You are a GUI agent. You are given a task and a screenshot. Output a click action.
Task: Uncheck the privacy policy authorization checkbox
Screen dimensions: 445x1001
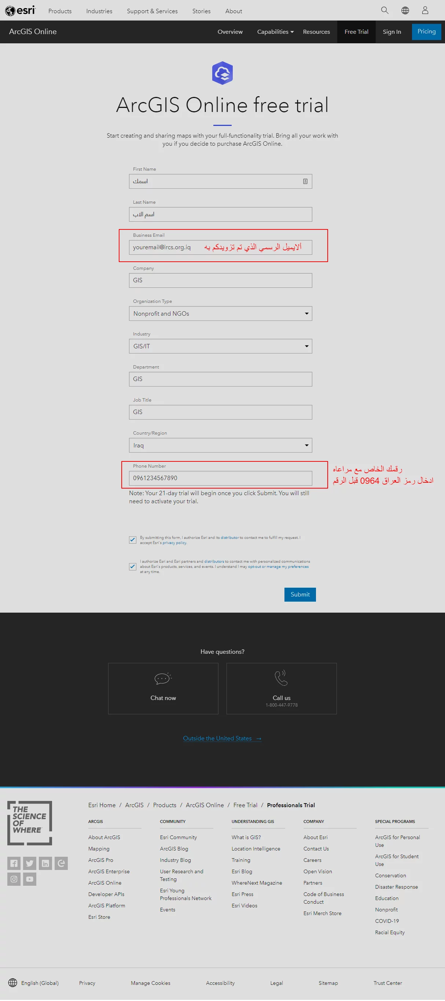click(x=133, y=540)
